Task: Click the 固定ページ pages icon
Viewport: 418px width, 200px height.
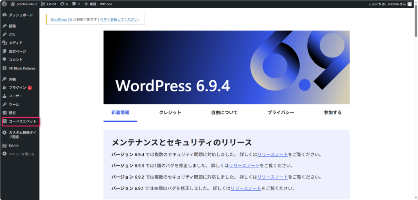Action: pyautogui.click(x=4, y=51)
